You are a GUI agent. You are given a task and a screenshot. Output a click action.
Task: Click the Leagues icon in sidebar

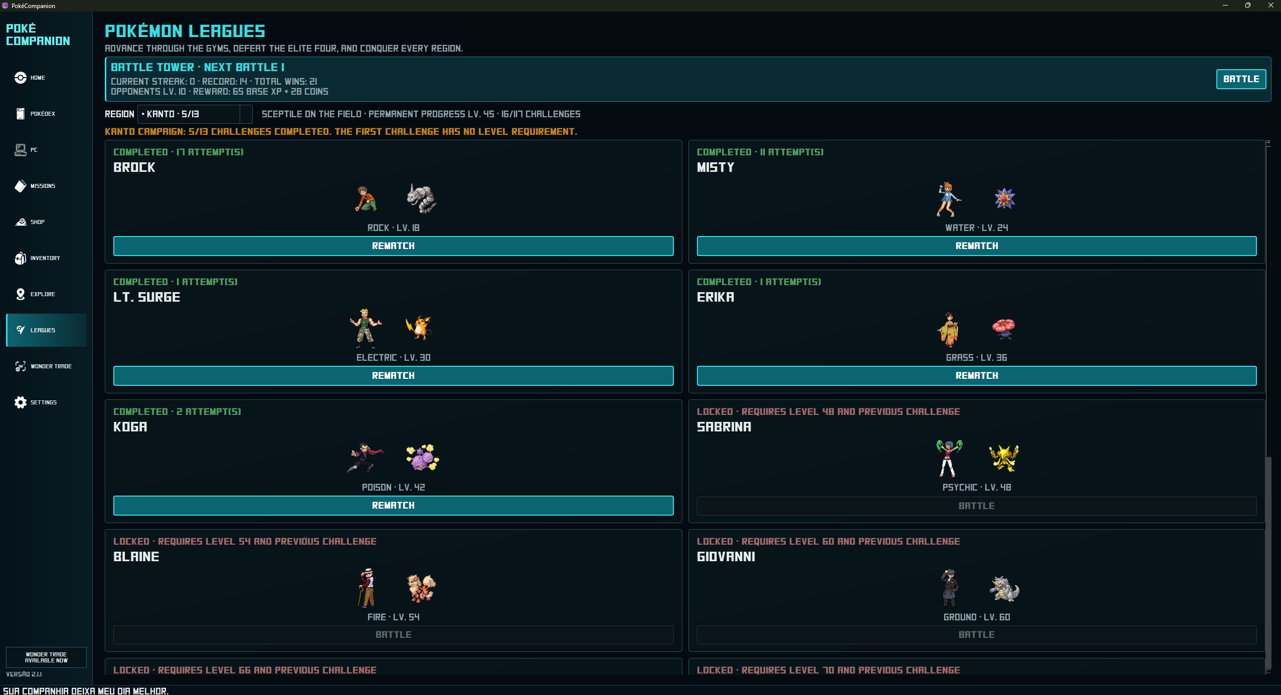coord(21,330)
